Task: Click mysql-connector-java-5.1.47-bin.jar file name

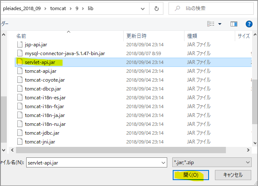Action: point(65,53)
